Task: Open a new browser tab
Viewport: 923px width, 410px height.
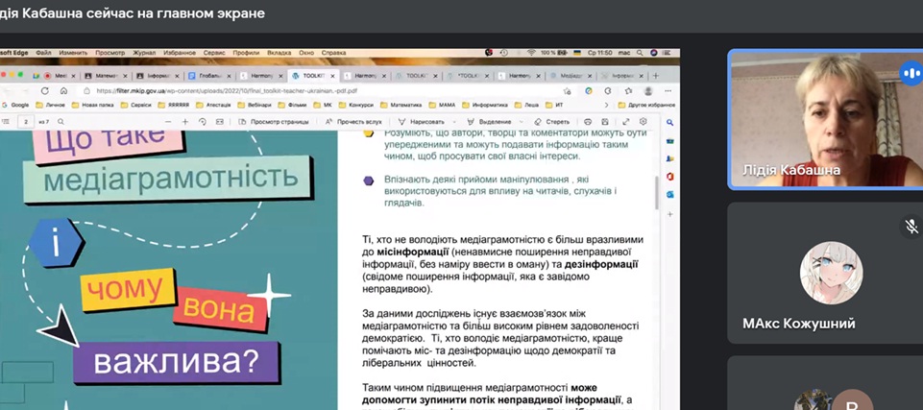Action: coord(656,76)
